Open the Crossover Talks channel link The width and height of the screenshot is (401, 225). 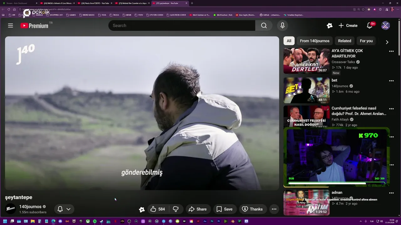(x=343, y=62)
